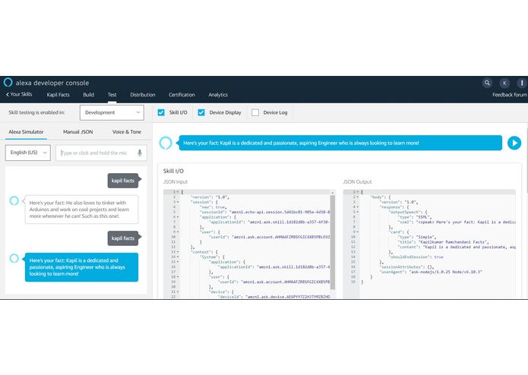Open the K user account icon

504,83
